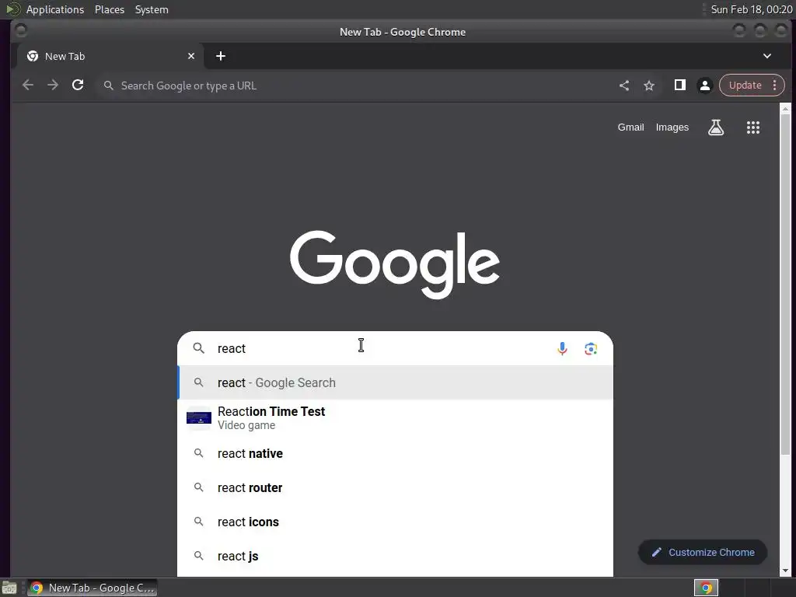The width and height of the screenshot is (796, 597).
Task: Choose 'react router' suggestion
Action: [395, 487]
